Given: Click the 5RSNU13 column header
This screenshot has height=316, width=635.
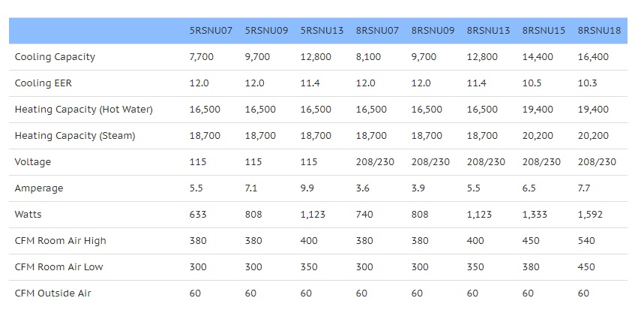Looking at the screenshot, I should [x=322, y=31].
